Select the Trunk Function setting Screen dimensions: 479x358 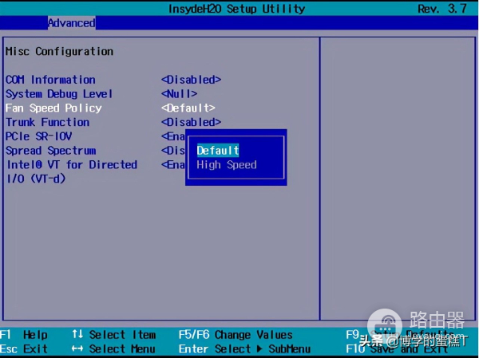pos(47,122)
